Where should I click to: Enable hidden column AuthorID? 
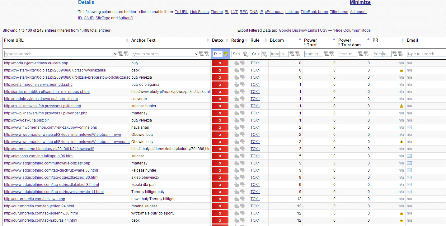[x=126, y=18]
